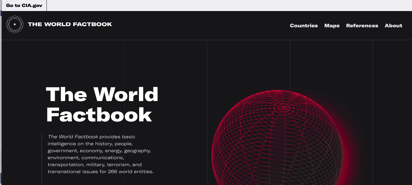This screenshot has width=412, height=185.
Task: Expand the About dropdown in the header
Action: point(393,26)
